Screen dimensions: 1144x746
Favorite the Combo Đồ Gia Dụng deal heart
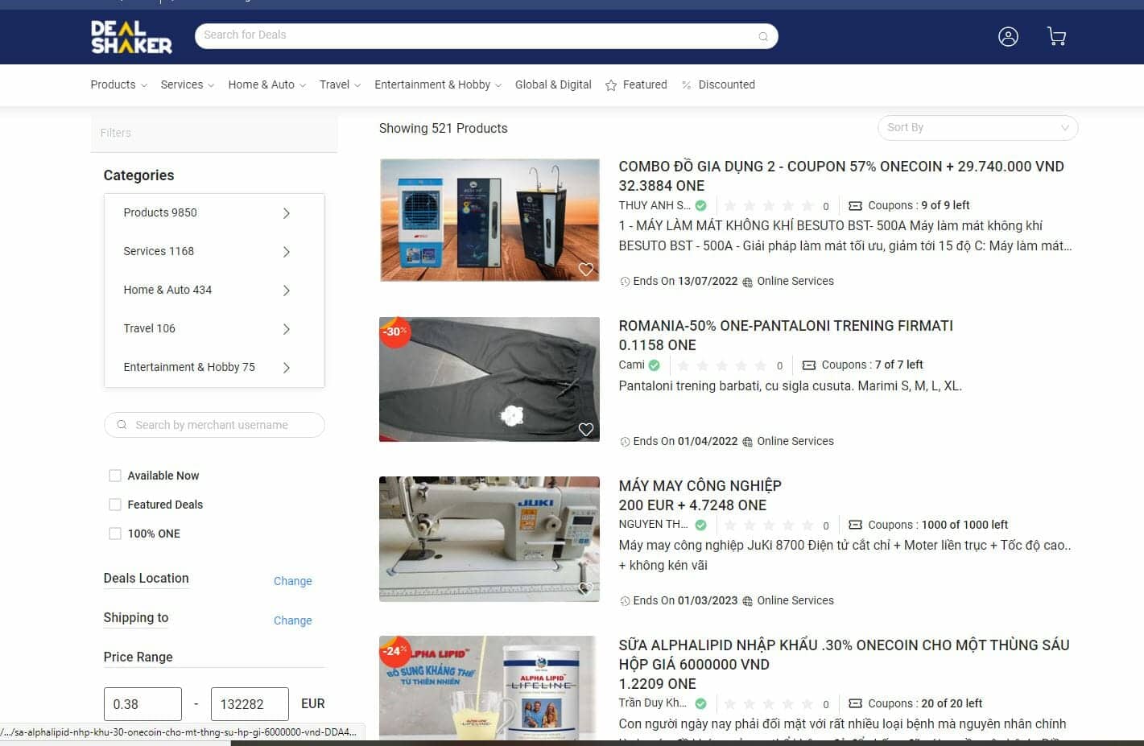click(x=586, y=270)
